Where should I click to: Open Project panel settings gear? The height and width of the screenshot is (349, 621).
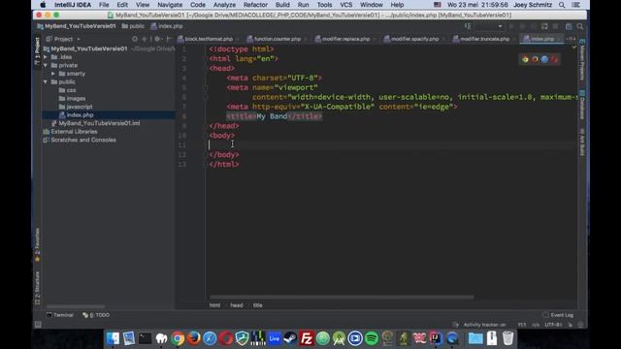(x=157, y=39)
